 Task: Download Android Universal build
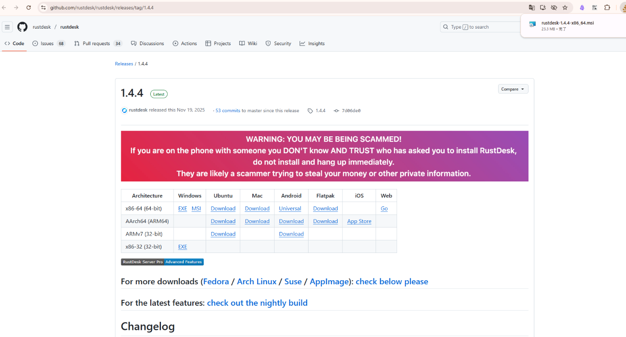[290, 209]
